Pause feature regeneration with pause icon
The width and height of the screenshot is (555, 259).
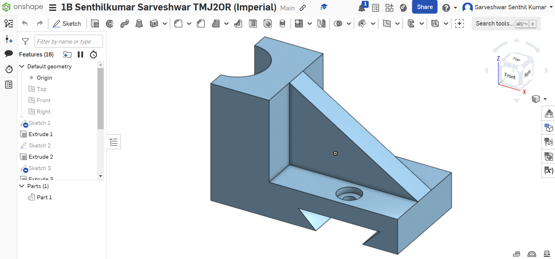(80, 54)
